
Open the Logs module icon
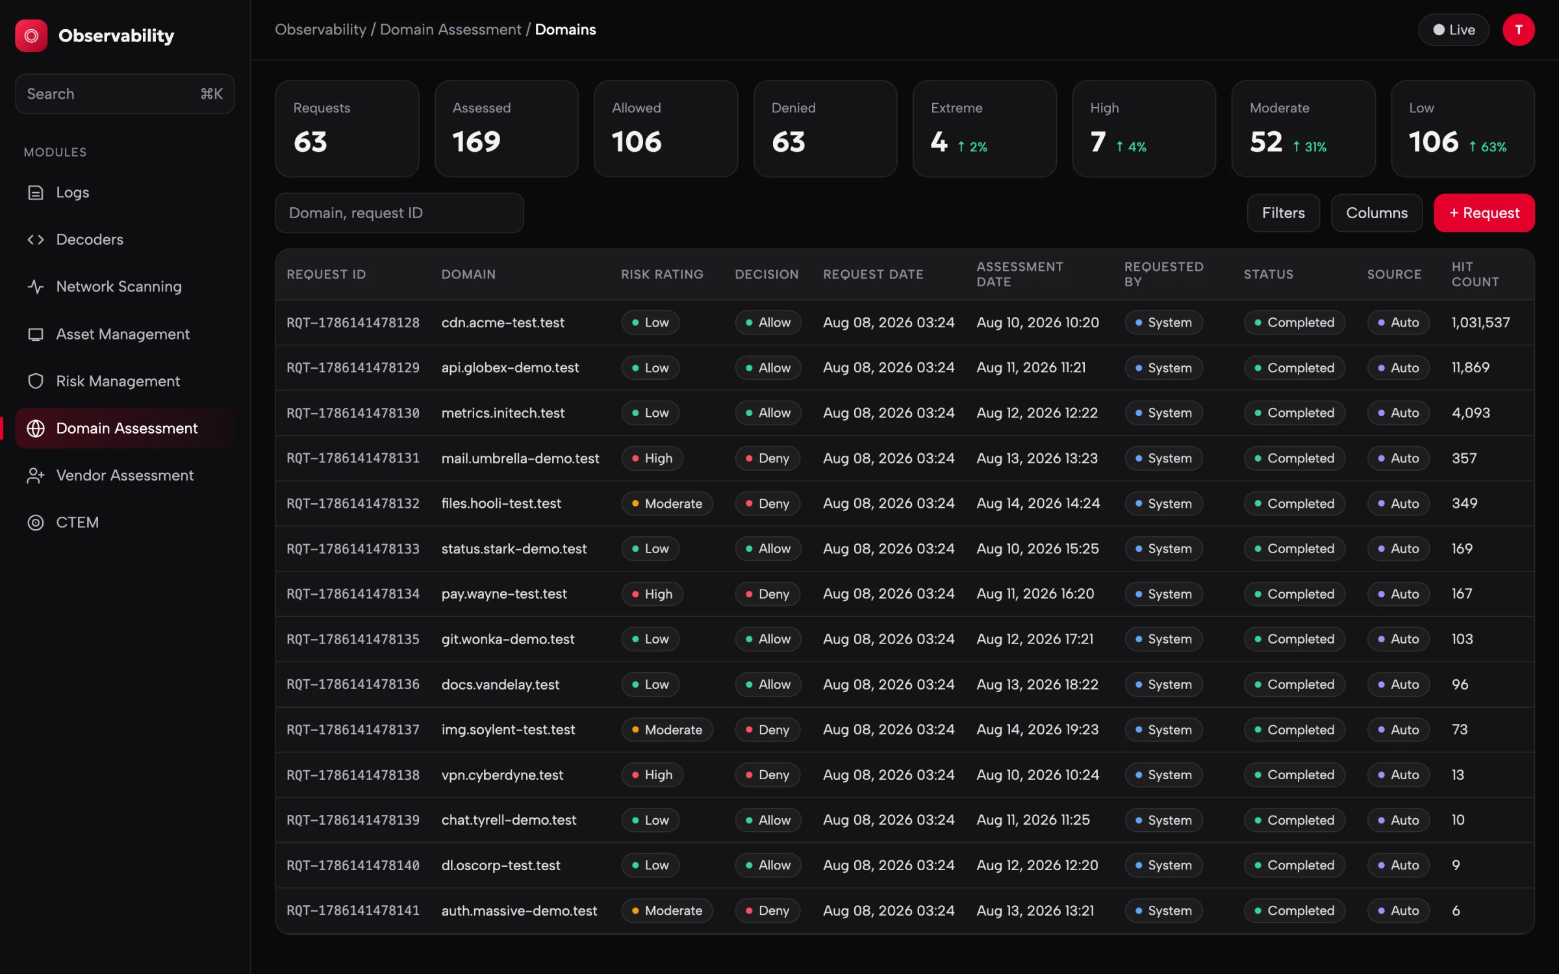point(36,193)
